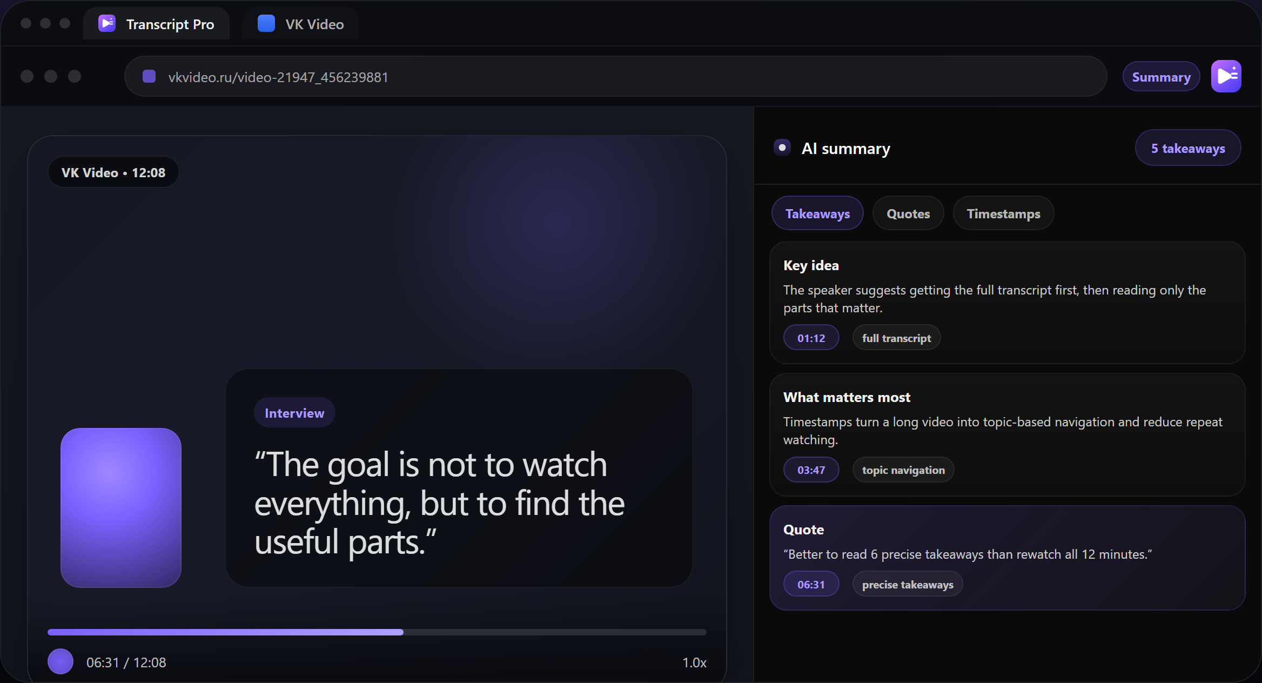Click the Summary button
Image resolution: width=1262 pixels, height=683 pixels.
1160,77
